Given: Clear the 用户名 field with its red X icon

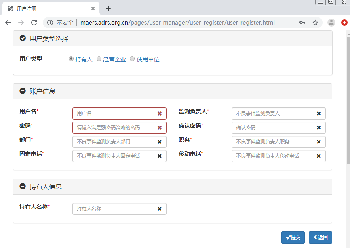Looking at the screenshot, I should pos(160,113).
